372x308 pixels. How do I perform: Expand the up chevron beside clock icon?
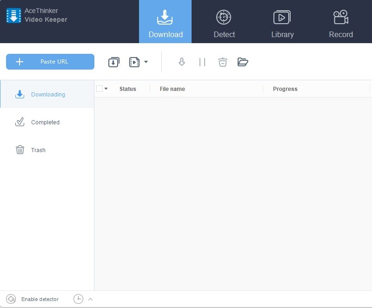[x=90, y=299]
